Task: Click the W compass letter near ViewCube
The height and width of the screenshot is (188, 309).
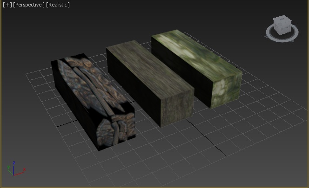Action: point(265,37)
